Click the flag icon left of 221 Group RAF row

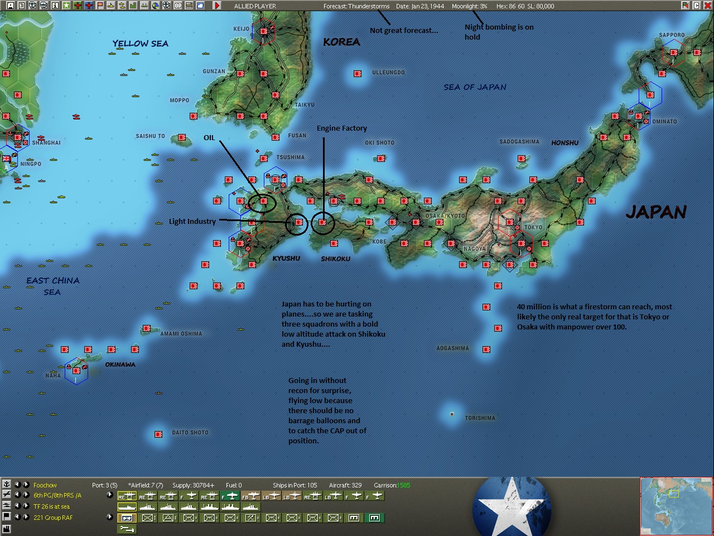pyautogui.click(x=6, y=517)
